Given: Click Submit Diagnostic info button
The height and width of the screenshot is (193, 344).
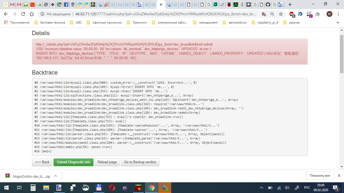Looking at the screenshot, I should [x=73, y=162].
